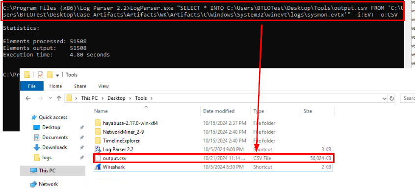Image resolution: width=415 pixels, height=188 pixels.
Task: Open Desktop in navigation pane
Action: tap(51, 127)
